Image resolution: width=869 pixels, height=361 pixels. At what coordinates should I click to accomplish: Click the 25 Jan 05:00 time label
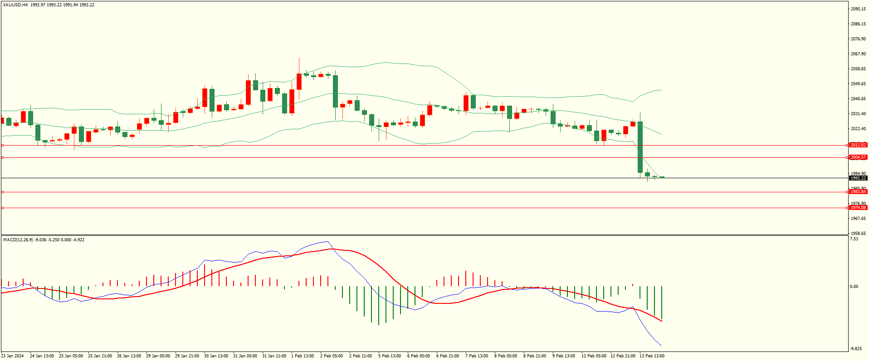click(71, 356)
